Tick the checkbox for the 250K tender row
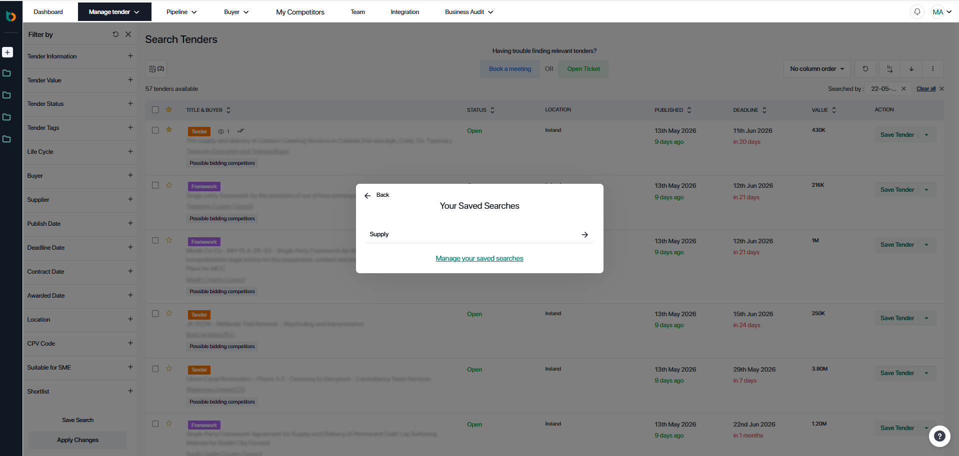The height and width of the screenshot is (456, 959). 155,314
